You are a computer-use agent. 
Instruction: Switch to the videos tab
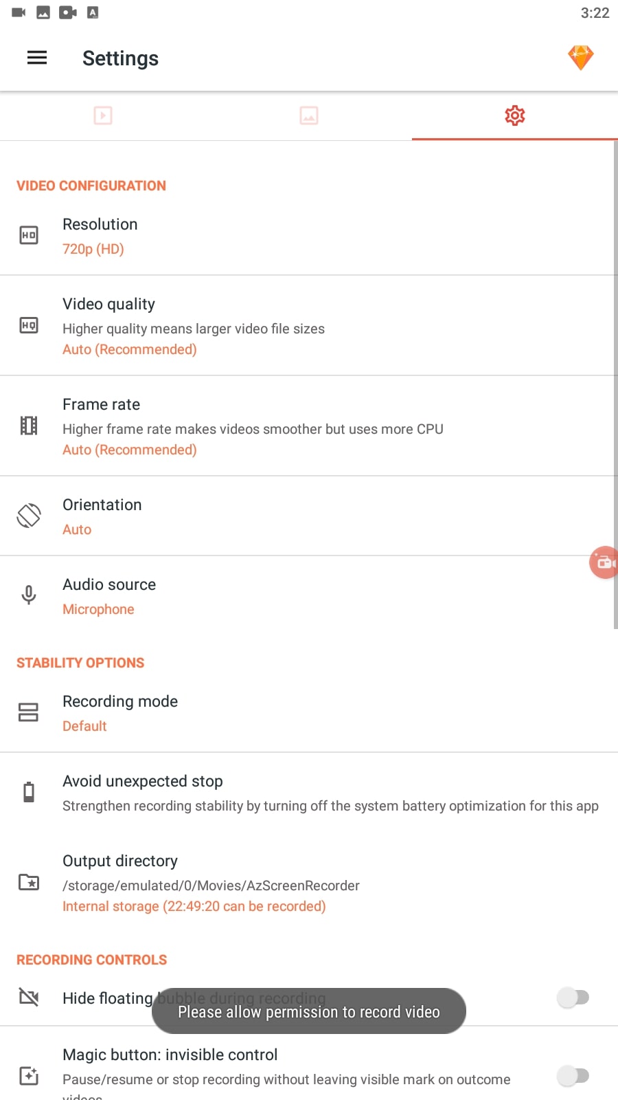click(103, 115)
